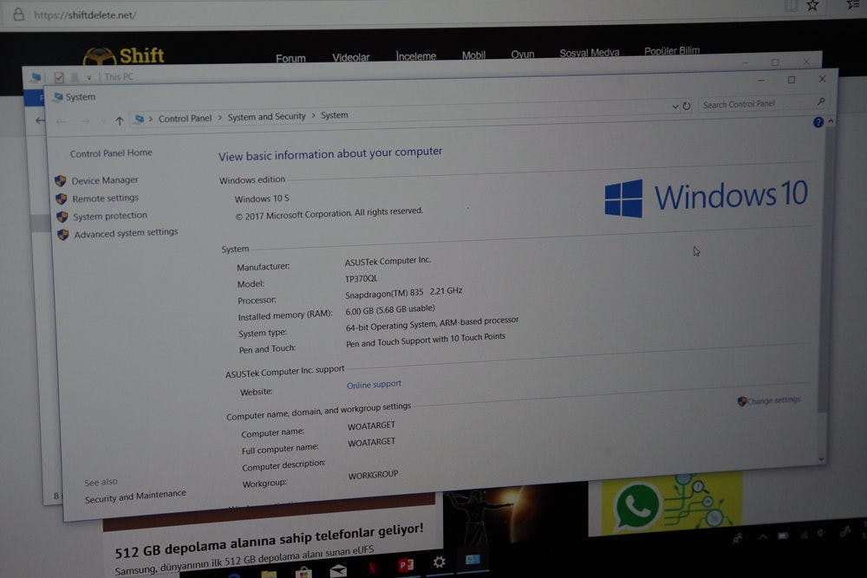Click the Shift logo on the website
This screenshot has height=578, width=867.
(x=123, y=55)
